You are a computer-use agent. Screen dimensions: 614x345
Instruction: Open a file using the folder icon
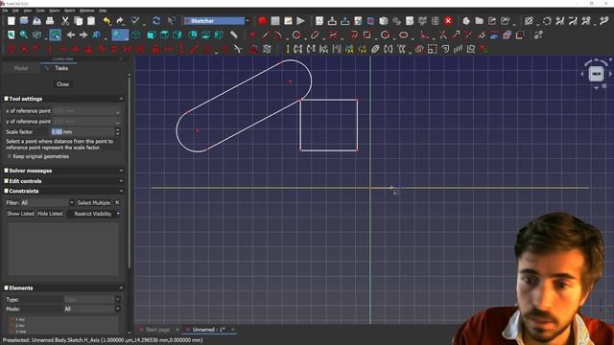pyautogui.click(x=24, y=21)
